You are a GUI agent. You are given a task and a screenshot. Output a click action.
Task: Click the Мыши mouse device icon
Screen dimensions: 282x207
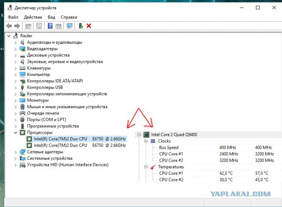point(22,107)
